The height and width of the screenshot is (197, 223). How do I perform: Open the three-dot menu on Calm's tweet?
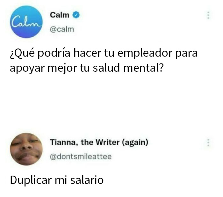tap(208, 15)
